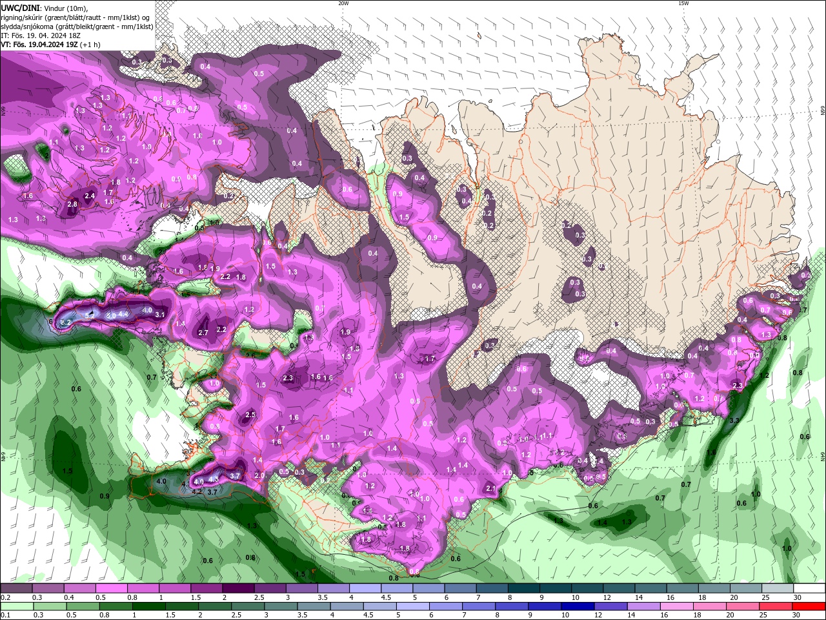Click the 'VT: Fös. 19.04.2024 19Z (+1 h)' line
This screenshot has height=620, width=826.
pos(50,45)
